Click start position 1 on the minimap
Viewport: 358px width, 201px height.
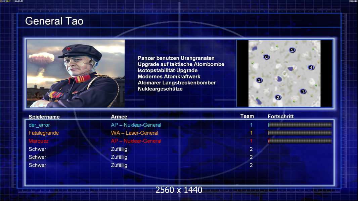pos(303,91)
